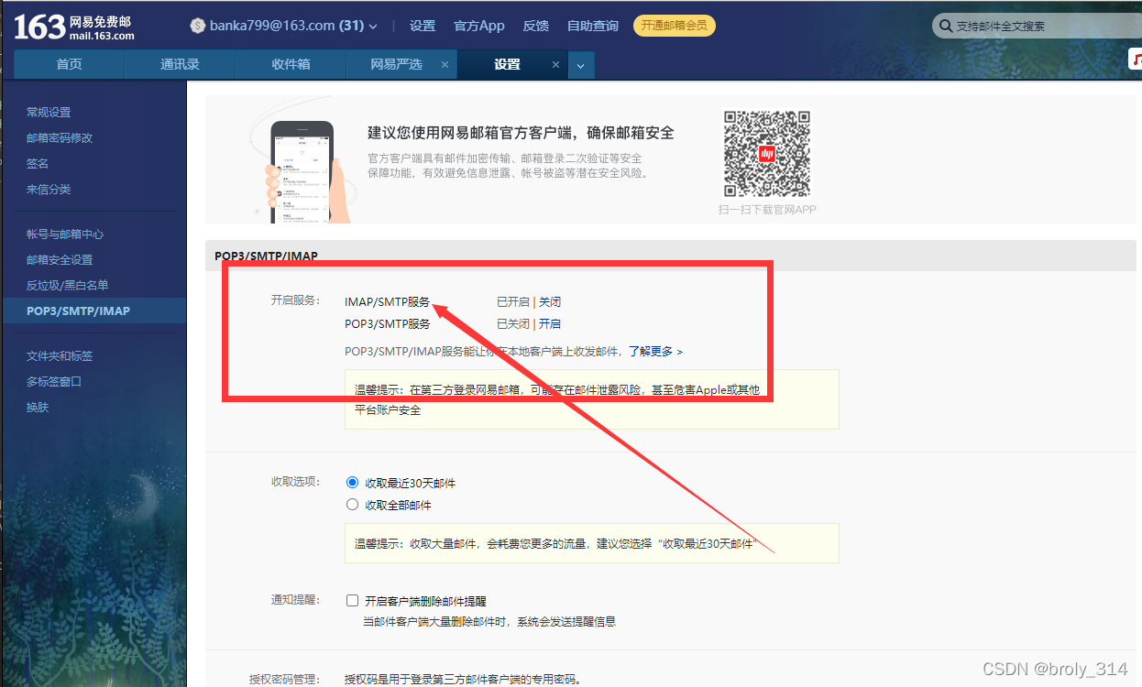Screen dimensions: 1142x687
Task: Click the 授权密码管理 label
Action: [284, 680]
